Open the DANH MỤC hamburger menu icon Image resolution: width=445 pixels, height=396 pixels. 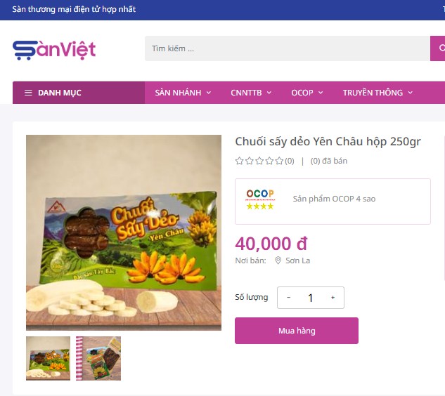[28, 93]
